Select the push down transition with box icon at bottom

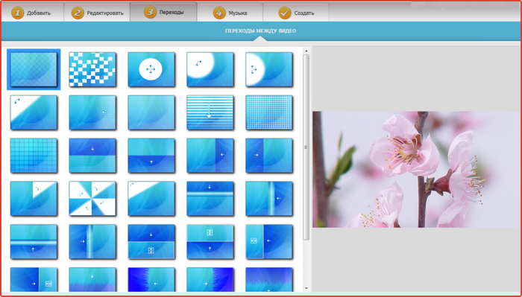point(151,242)
